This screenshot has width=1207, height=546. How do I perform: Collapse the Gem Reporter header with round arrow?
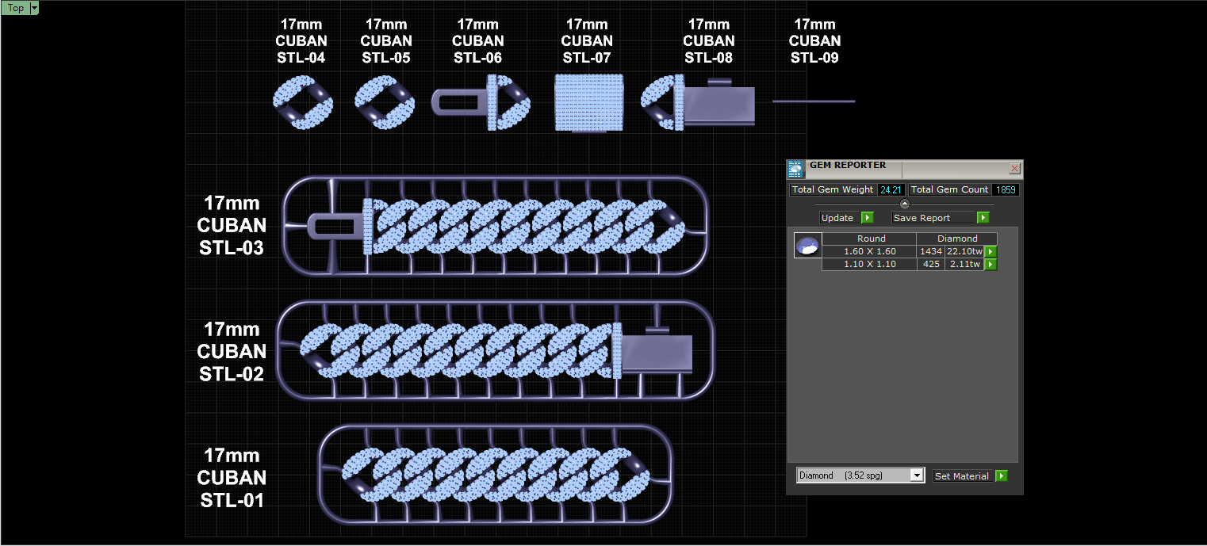pos(905,204)
